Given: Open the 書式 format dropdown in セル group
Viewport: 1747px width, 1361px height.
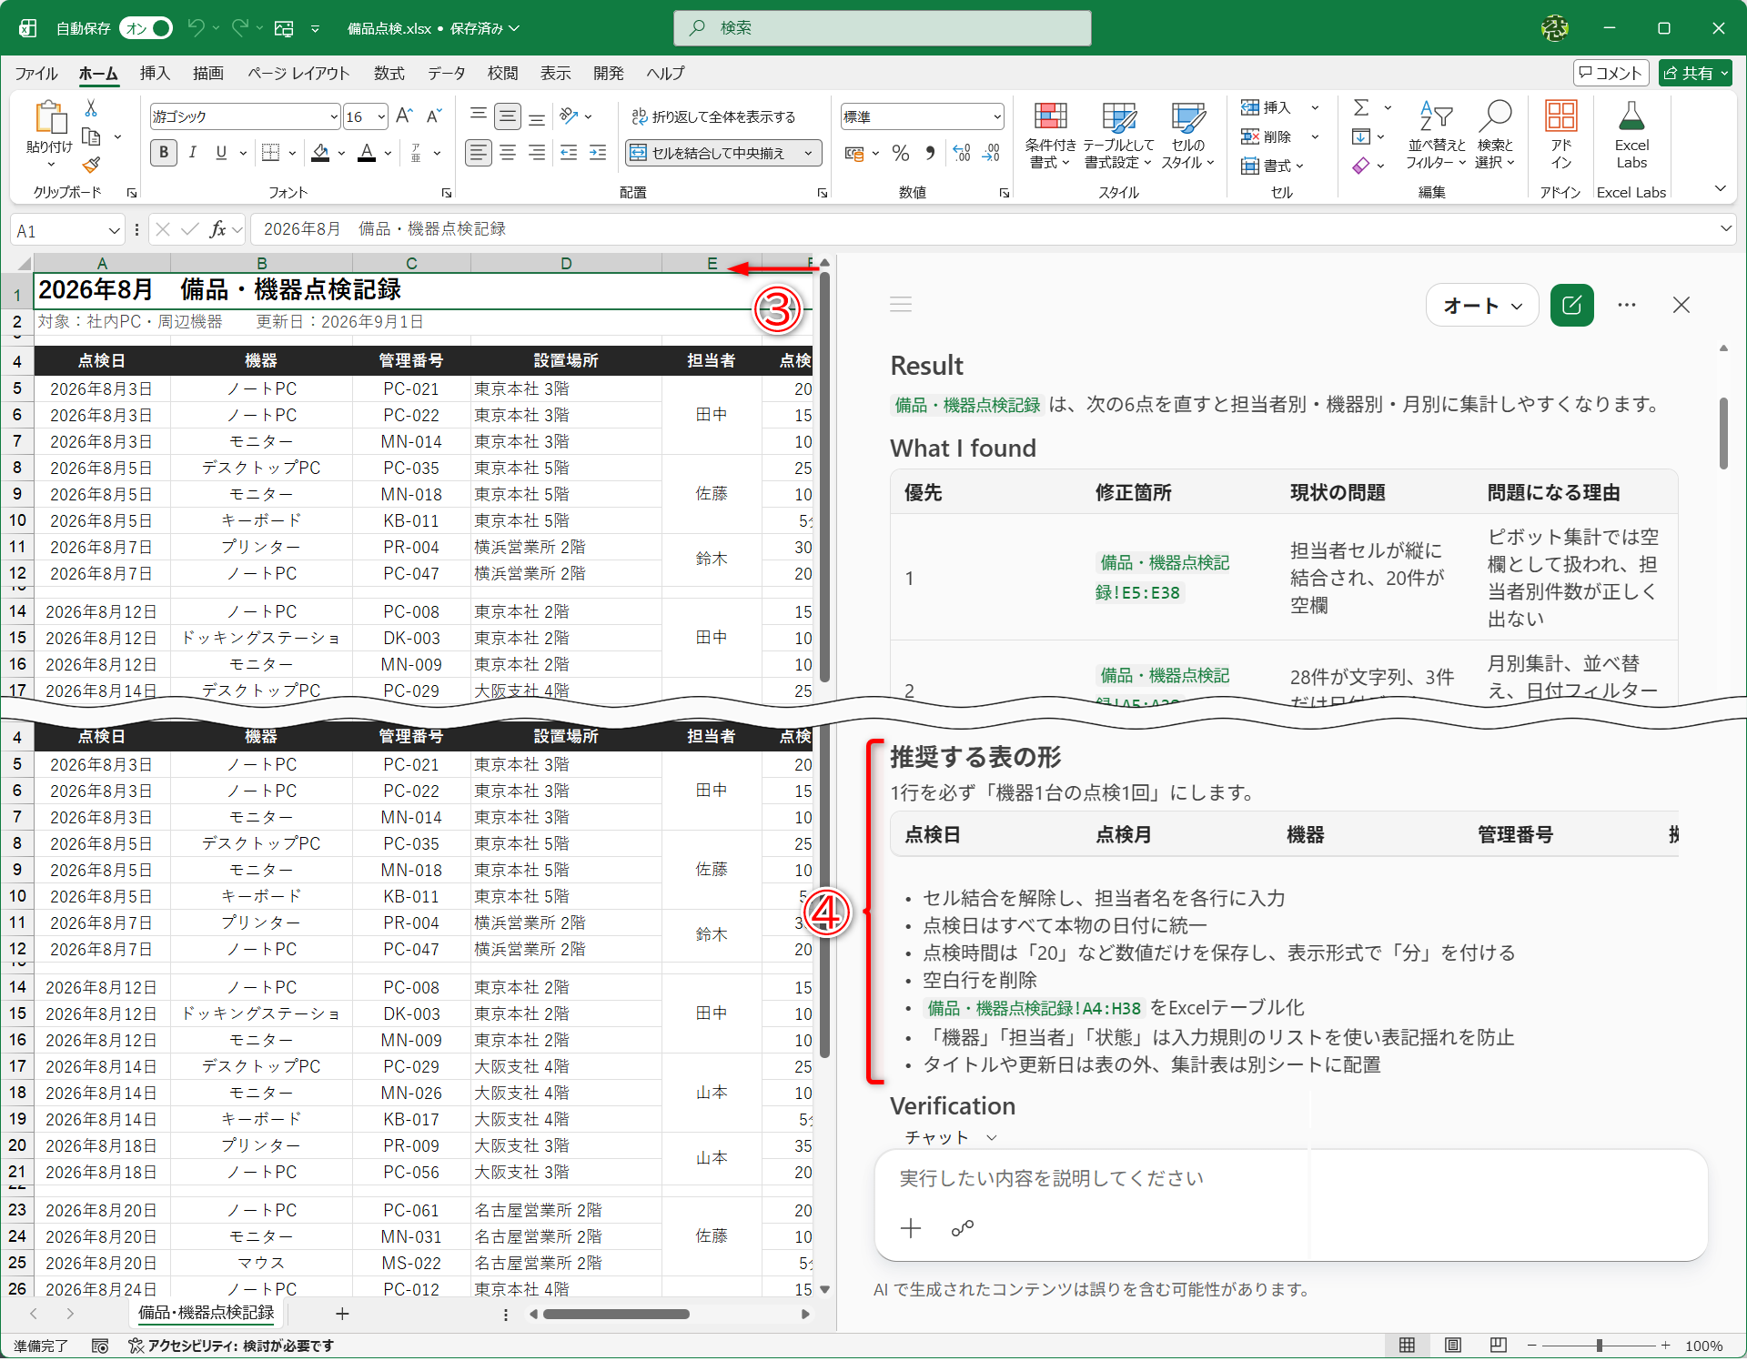Looking at the screenshot, I should point(1273,166).
